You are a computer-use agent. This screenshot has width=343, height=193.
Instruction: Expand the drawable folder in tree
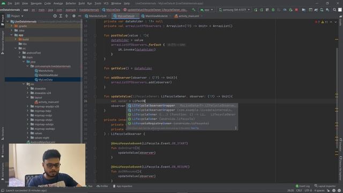[x=28, y=88]
